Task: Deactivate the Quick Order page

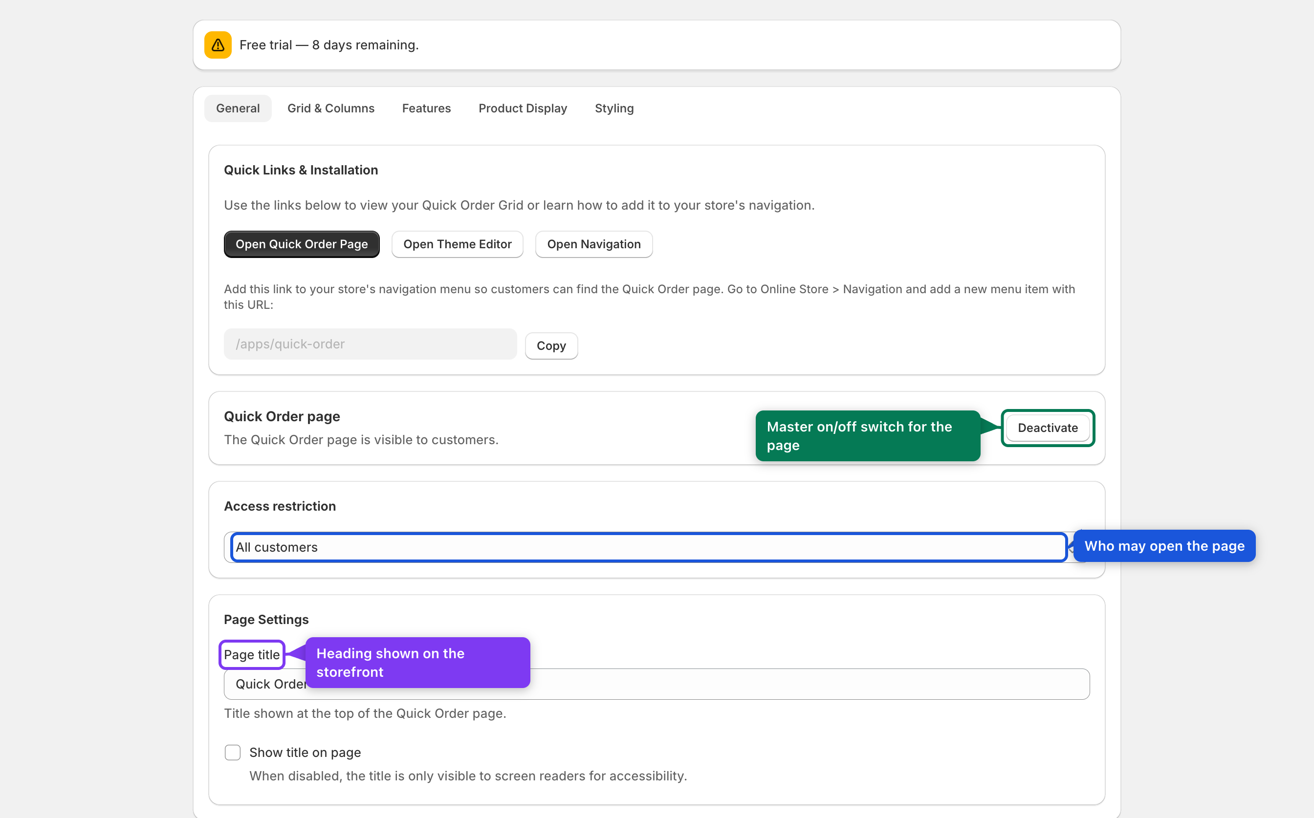Action: coord(1047,428)
